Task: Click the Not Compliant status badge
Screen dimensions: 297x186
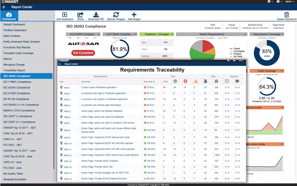Action: (83, 53)
